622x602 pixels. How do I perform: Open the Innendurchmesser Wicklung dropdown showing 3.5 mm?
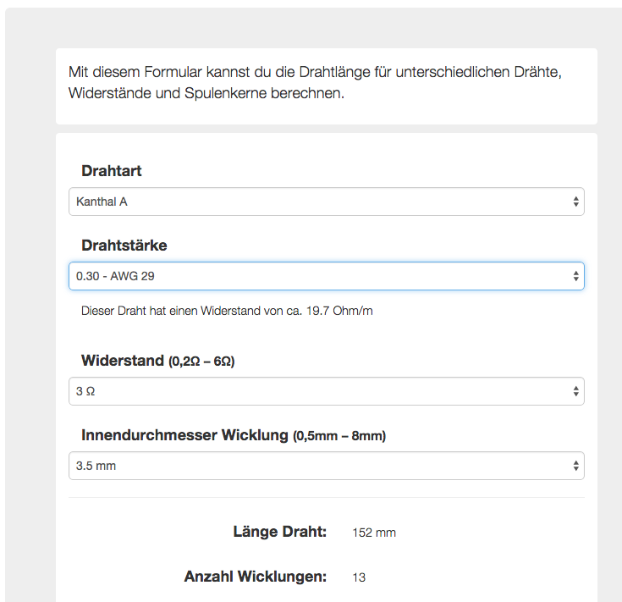click(326, 466)
